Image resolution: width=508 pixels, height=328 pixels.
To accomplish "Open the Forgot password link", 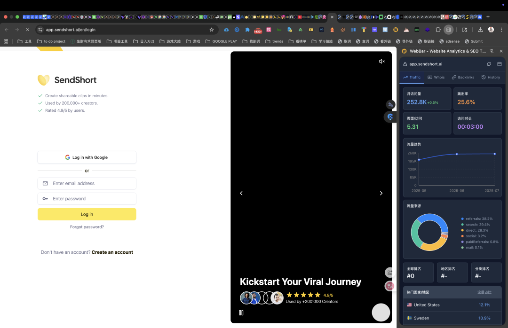I will pos(87,227).
